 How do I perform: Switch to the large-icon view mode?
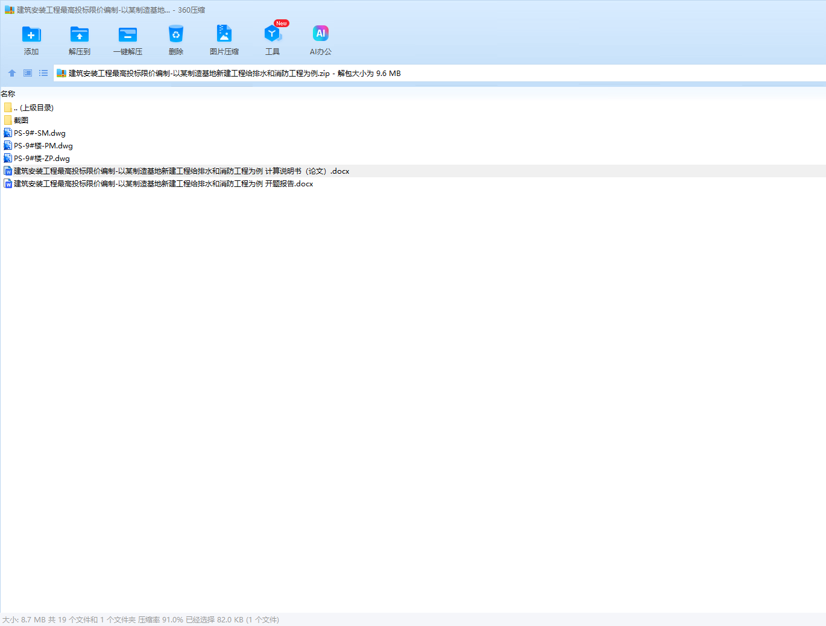click(x=28, y=73)
